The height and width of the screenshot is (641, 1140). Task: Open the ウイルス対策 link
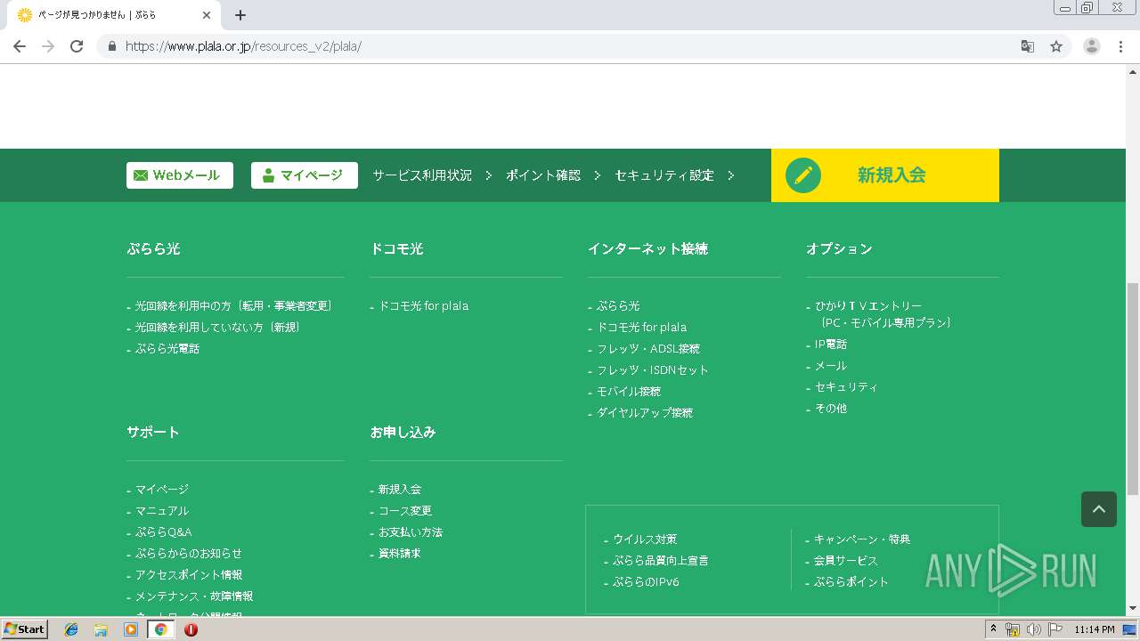pyautogui.click(x=645, y=539)
